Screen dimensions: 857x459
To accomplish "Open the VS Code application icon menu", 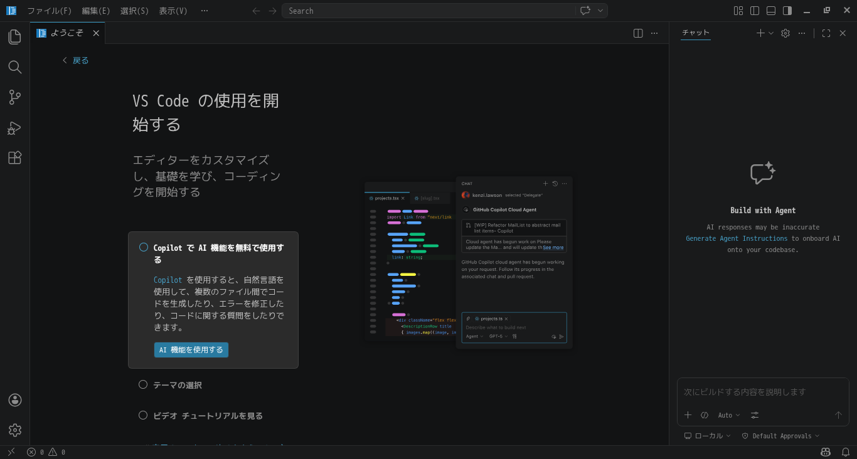I will coord(11,11).
